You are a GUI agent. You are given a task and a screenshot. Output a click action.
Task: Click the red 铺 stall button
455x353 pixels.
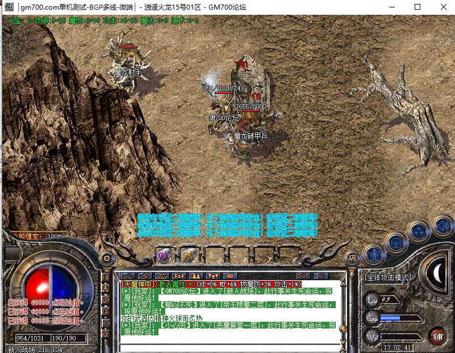(x=437, y=335)
